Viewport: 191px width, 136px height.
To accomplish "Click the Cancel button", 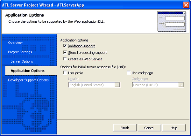I will tap(149, 128).
